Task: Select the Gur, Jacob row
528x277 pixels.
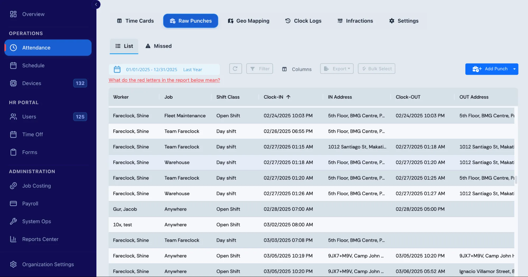Action: pos(311,209)
